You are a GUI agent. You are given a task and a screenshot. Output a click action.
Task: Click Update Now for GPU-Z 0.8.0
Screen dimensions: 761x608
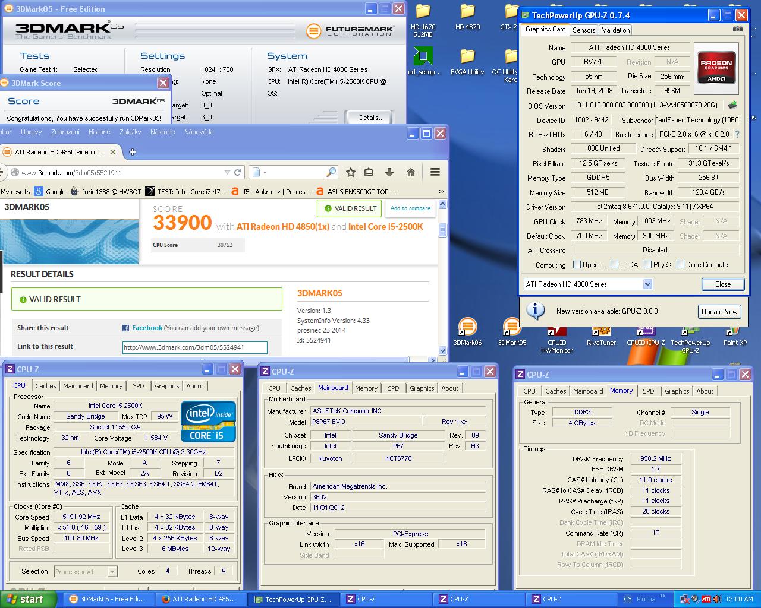[719, 312]
